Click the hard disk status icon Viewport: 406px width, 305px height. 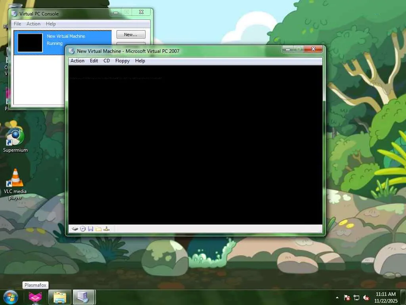click(75, 229)
